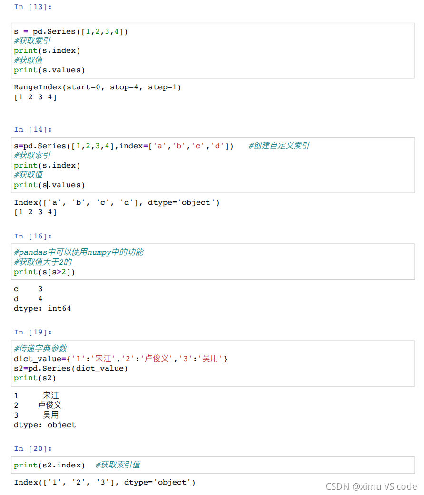This screenshot has height=495, width=424.
Task: Click the print(s[s>2]) line
Action: point(44,272)
